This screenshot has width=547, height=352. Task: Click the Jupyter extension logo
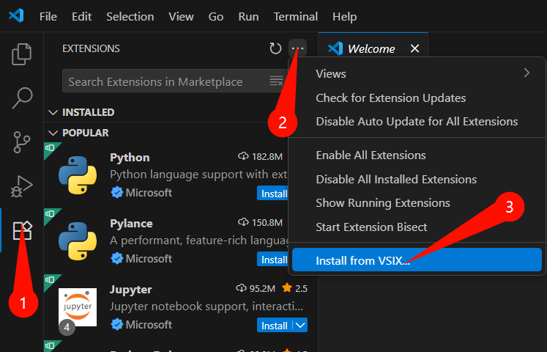78,307
